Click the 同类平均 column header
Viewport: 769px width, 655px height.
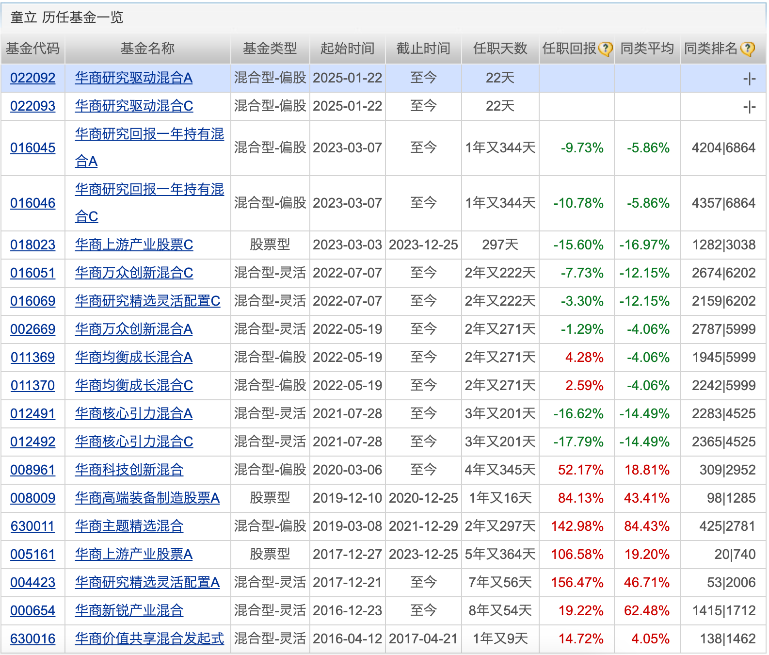647,49
